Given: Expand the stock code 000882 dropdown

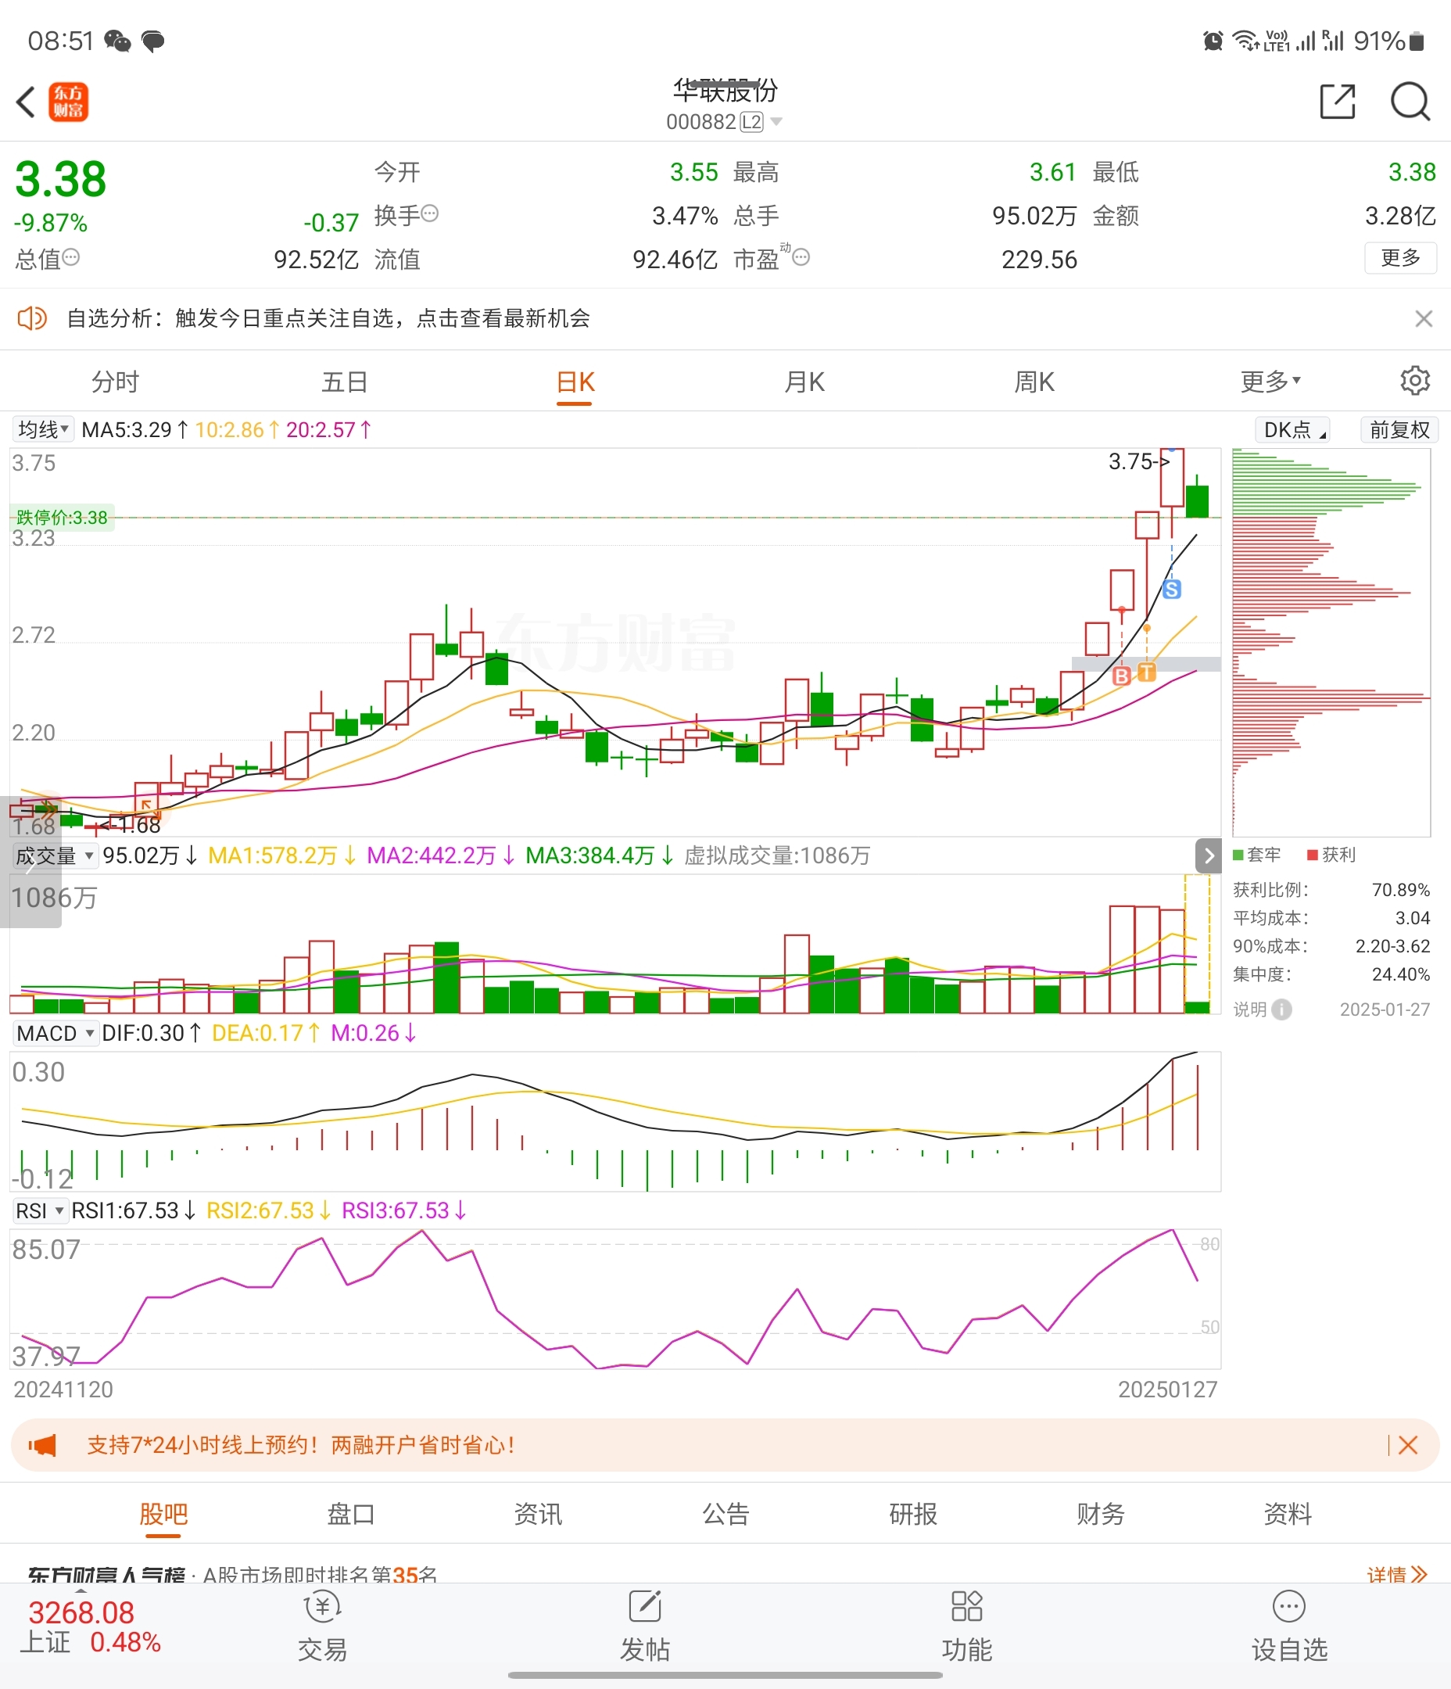Looking at the screenshot, I should (776, 121).
